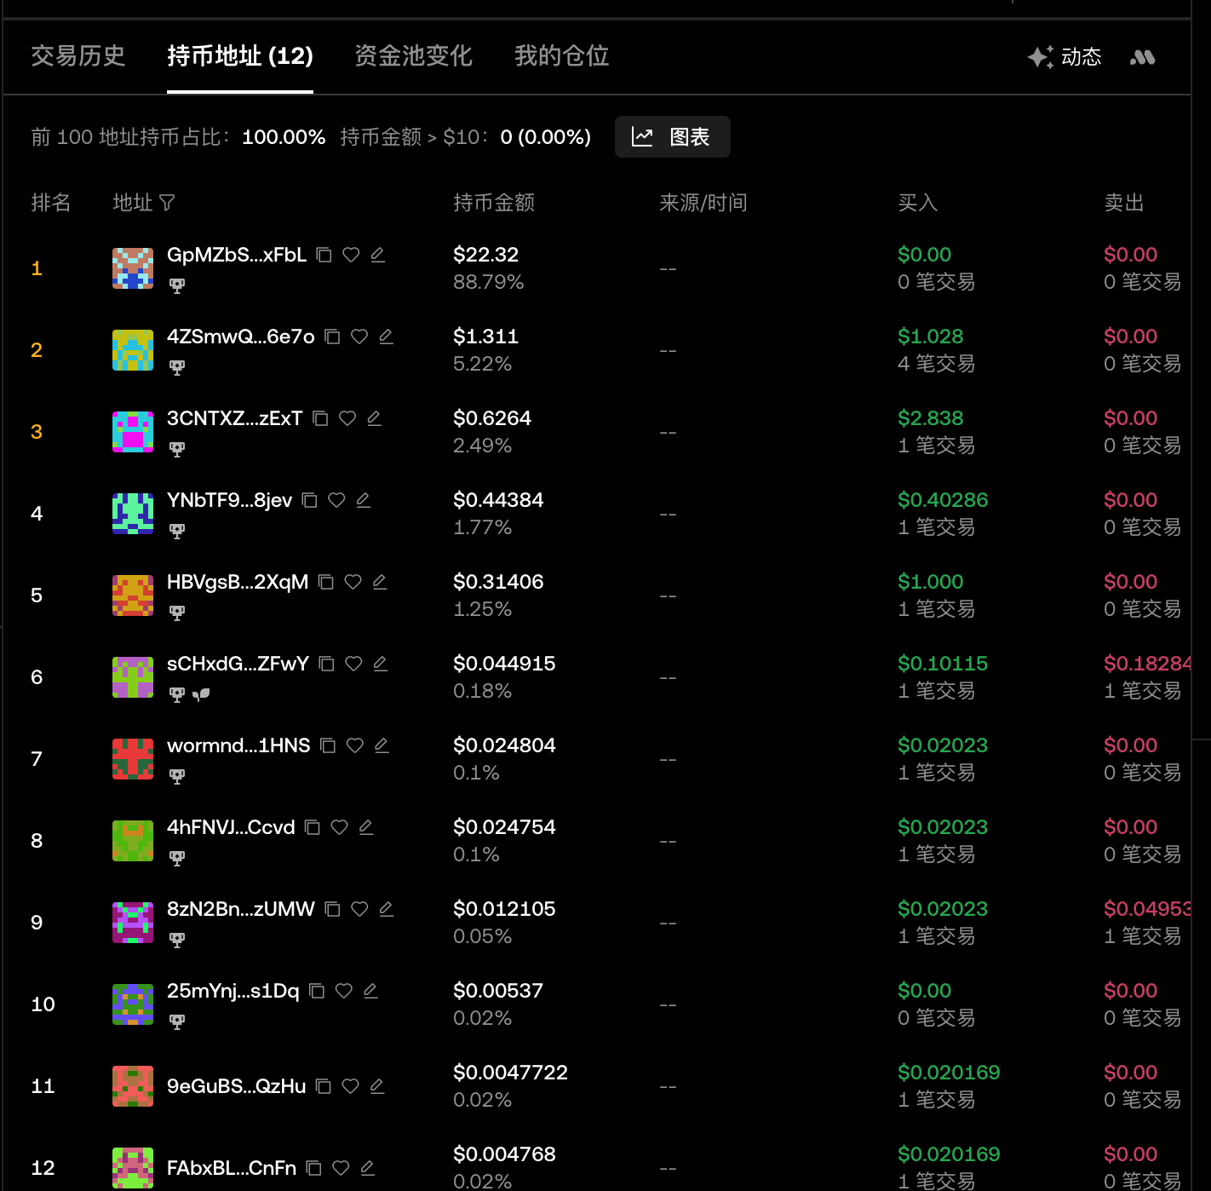This screenshot has height=1191, width=1211.
Task: Click the 动态 sparkle button
Action: click(1065, 57)
